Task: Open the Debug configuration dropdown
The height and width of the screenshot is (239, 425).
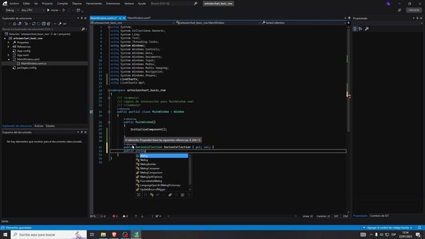Action: (x=12, y=11)
